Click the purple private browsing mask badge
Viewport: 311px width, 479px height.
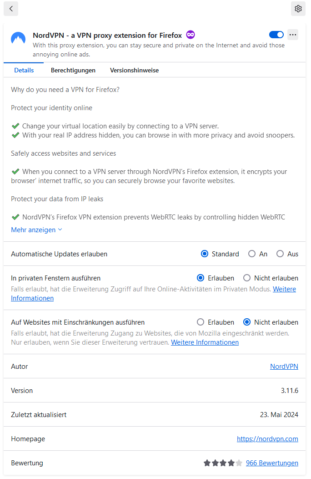(x=191, y=35)
